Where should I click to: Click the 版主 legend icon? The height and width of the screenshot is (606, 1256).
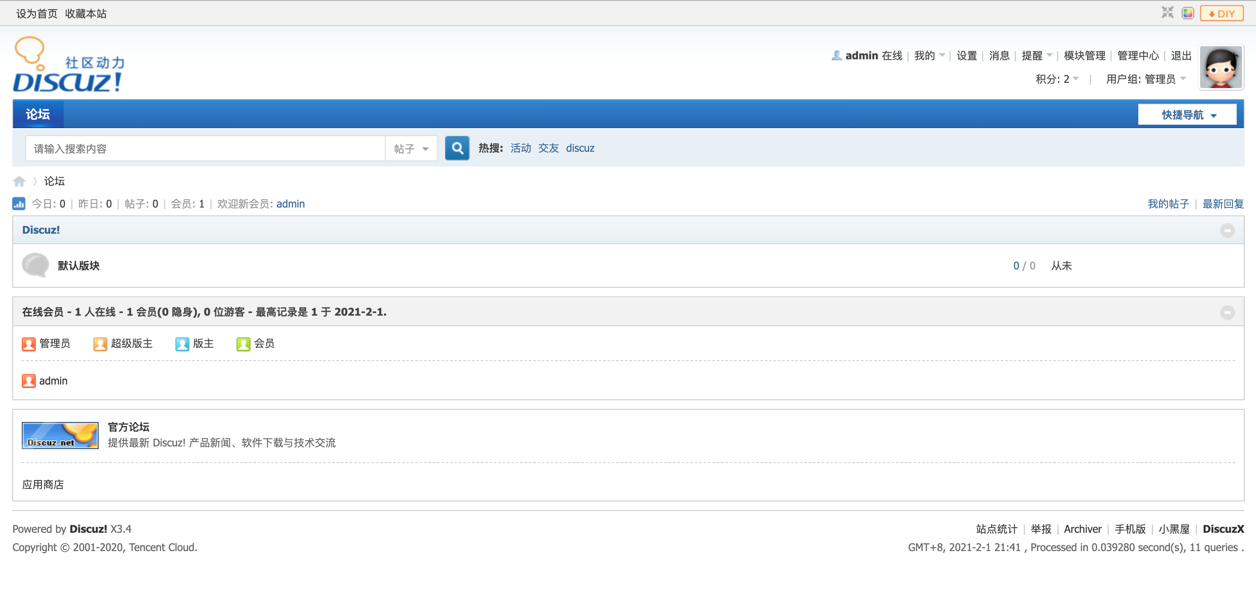tap(182, 344)
